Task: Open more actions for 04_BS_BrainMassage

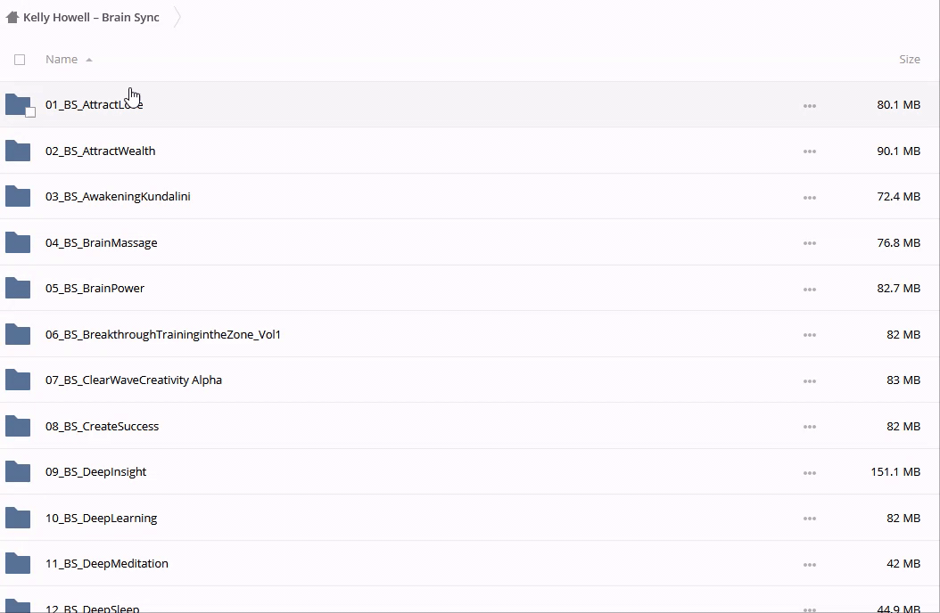Action: pyautogui.click(x=809, y=243)
